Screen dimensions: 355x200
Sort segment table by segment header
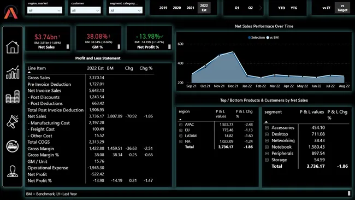pos(273,112)
